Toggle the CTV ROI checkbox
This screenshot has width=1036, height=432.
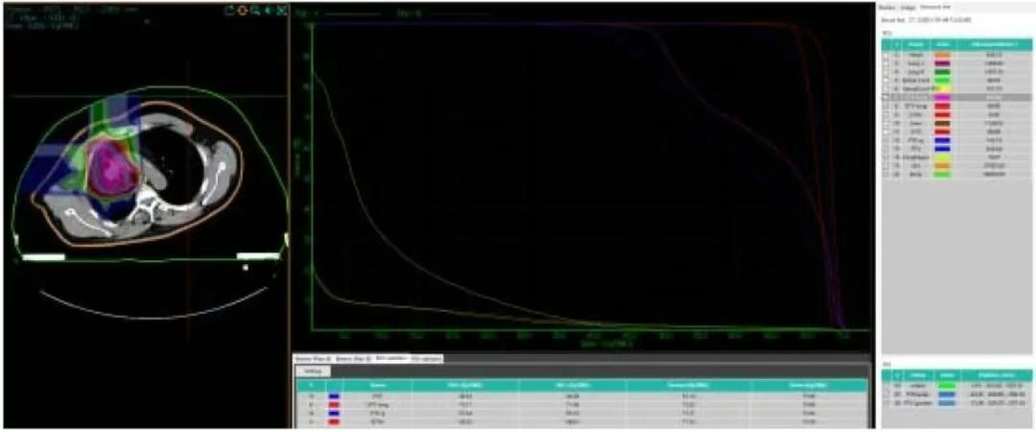[886, 132]
